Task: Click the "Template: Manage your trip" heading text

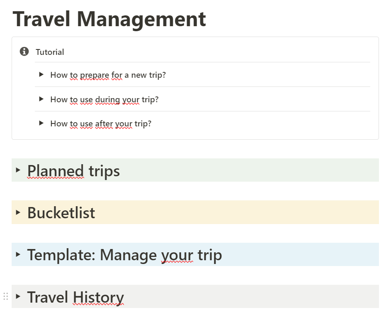Action: pos(125,255)
